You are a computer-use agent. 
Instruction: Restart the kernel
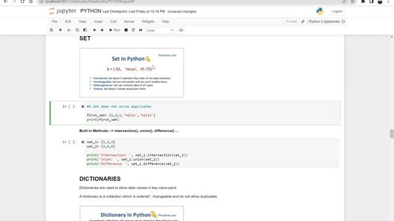pyautogui.click(x=134, y=30)
